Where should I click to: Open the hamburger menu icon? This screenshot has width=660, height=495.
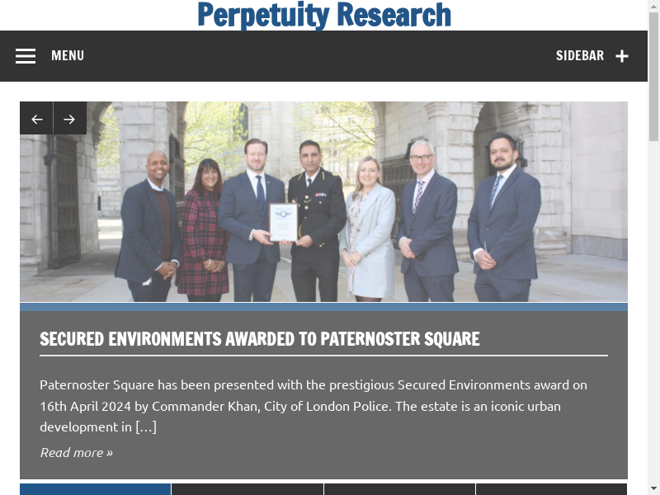(26, 56)
